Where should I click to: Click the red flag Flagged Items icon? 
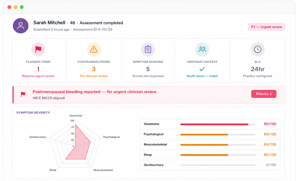(38, 49)
